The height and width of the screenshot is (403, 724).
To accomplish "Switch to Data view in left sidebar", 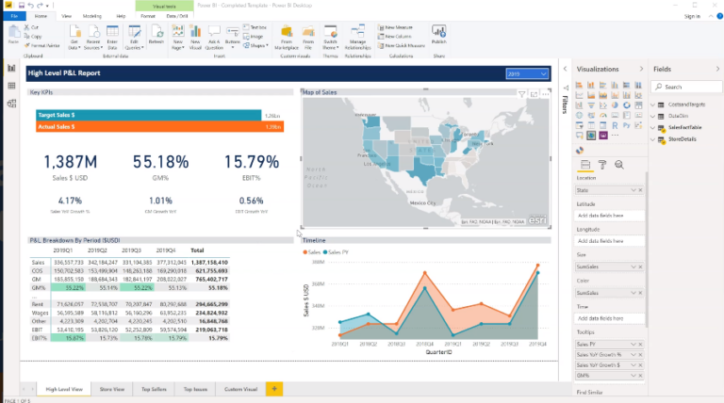I will [x=12, y=86].
